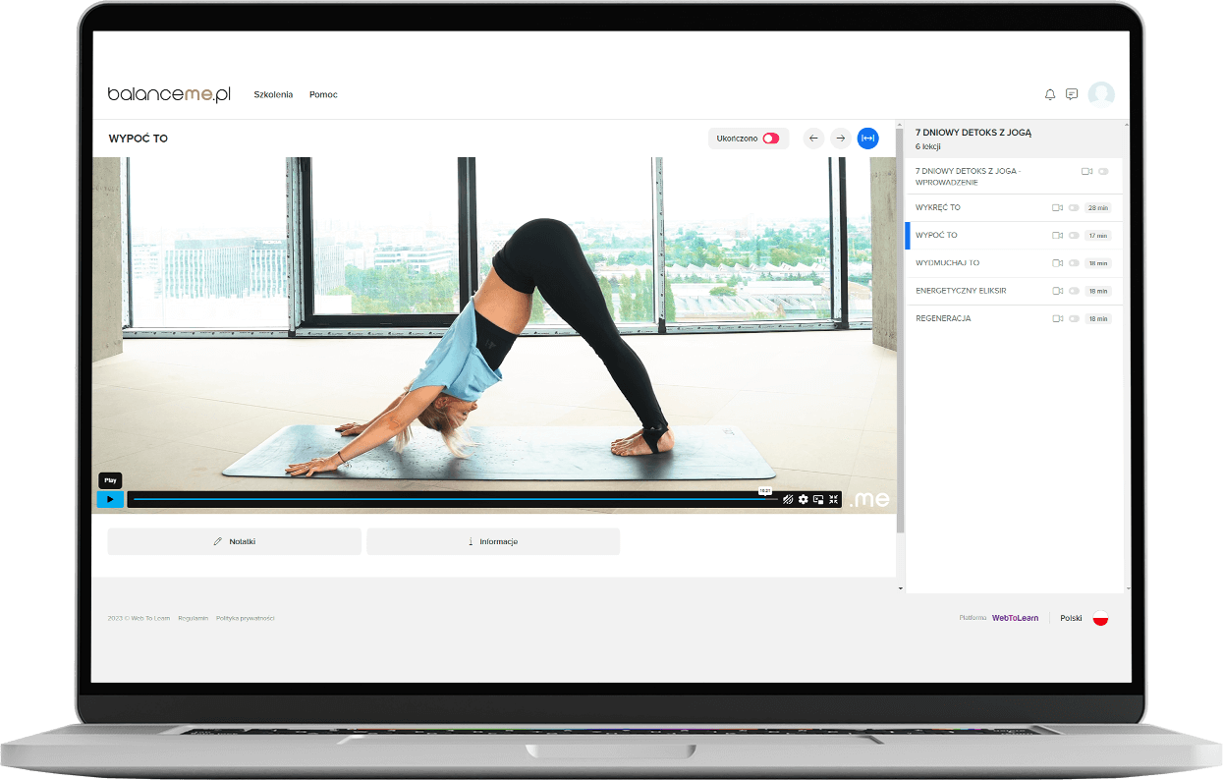Go to previous lesson with left arrow
This screenshot has width=1223, height=780.
point(813,139)
